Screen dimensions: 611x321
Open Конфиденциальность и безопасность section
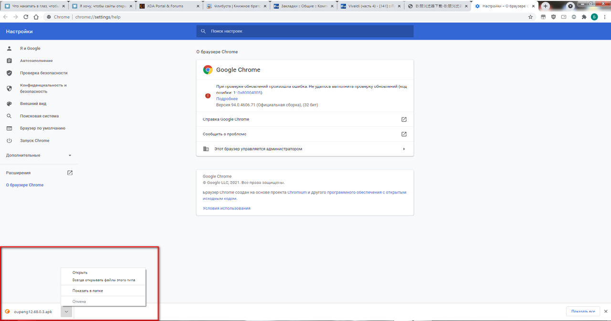pyautogui.click(x=43, y=88)
